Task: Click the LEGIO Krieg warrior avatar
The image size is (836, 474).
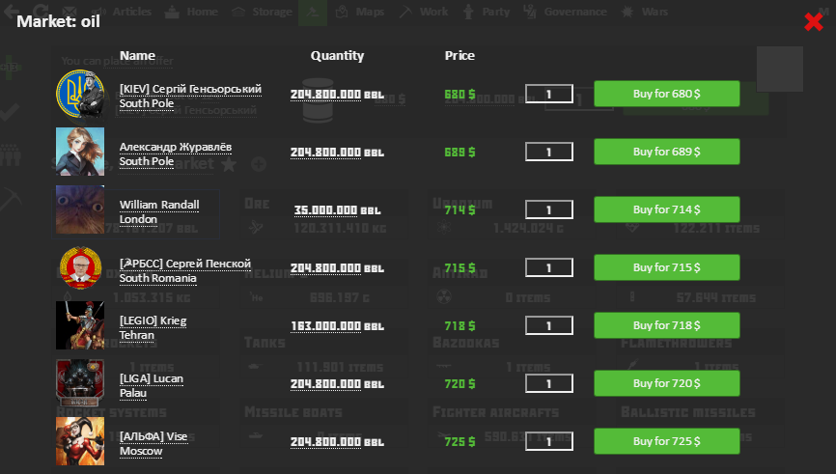Action: [80, 326]
